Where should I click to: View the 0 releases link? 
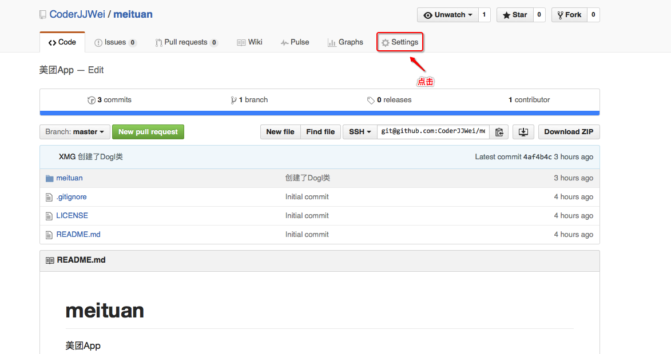tap(390, 100)
